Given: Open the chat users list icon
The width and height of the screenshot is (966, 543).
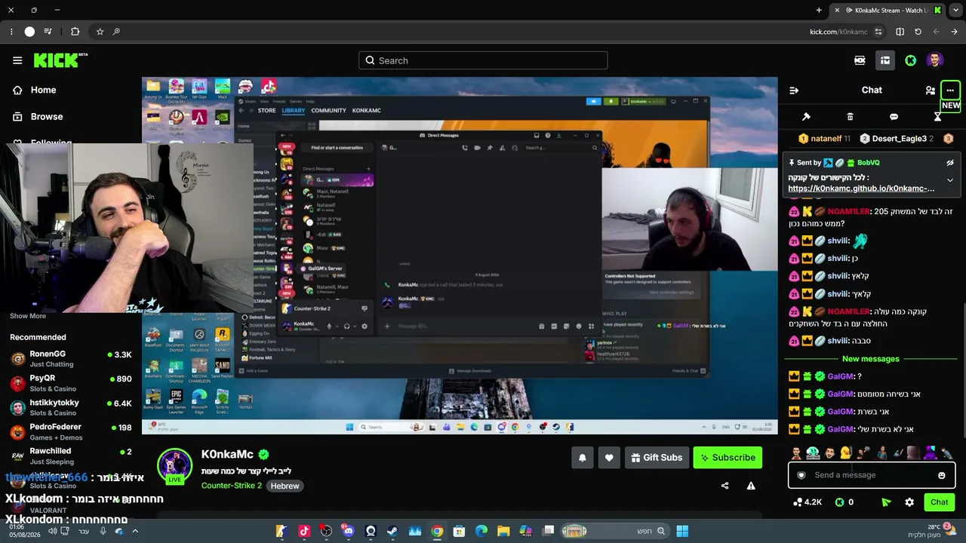Looking at the screenshot, I should (930, 90).
